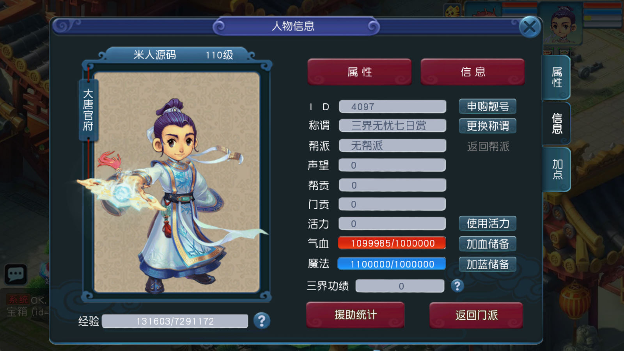
Task: Click the 加蓝储备 button
Action: pos(487,264)
